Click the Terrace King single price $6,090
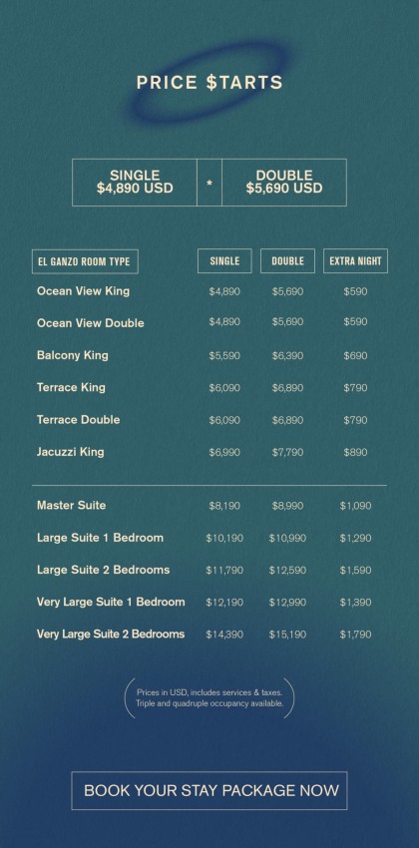Screen dimensions: 419x848 tap(224, 388)
